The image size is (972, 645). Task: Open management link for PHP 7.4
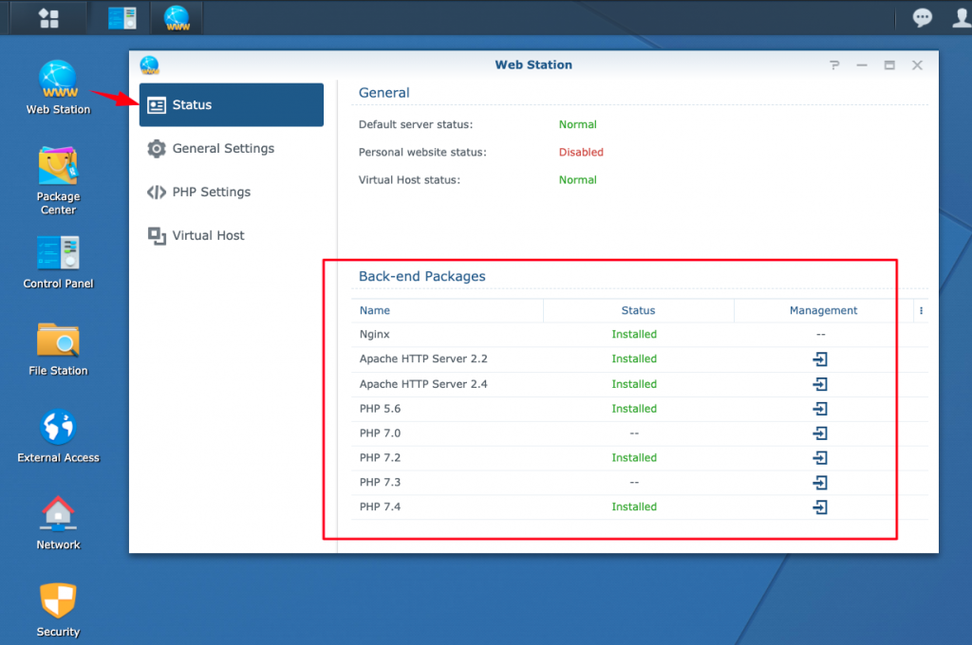pos(820,507)
